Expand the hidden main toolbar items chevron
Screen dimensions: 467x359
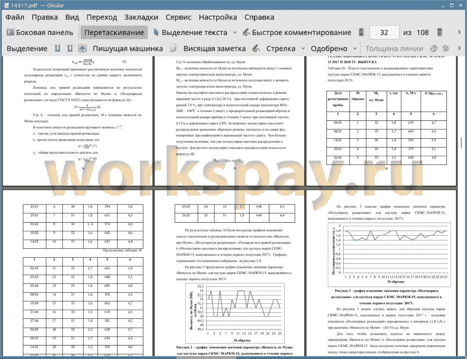pos(459,32)
